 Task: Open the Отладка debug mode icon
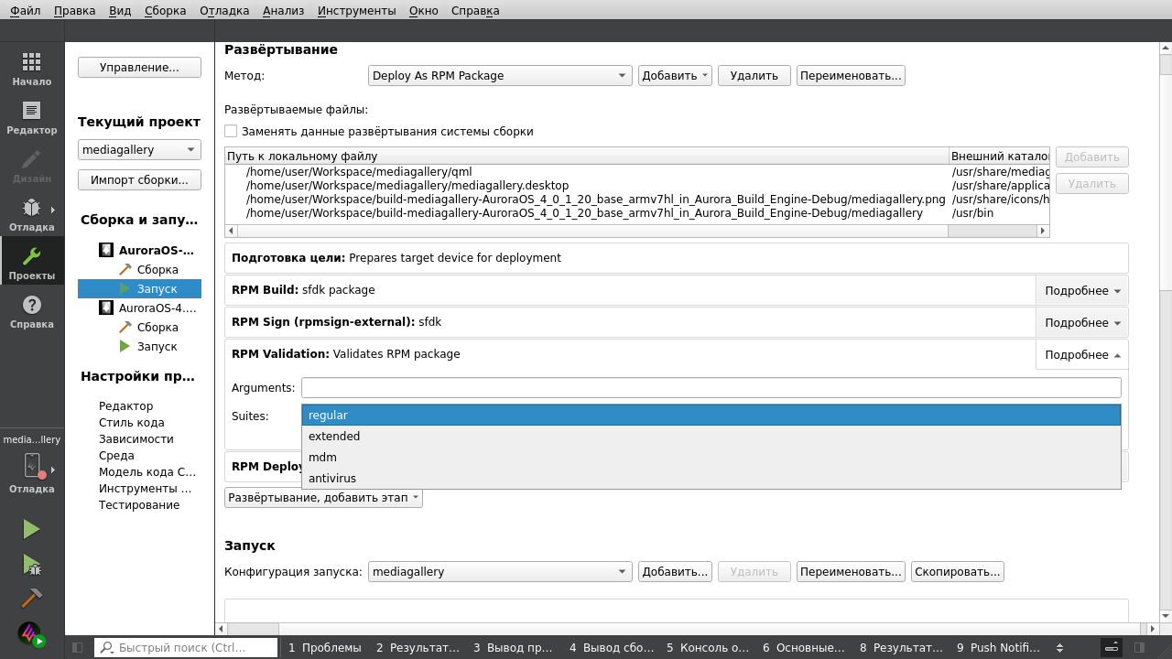click(x=31, y=215)
